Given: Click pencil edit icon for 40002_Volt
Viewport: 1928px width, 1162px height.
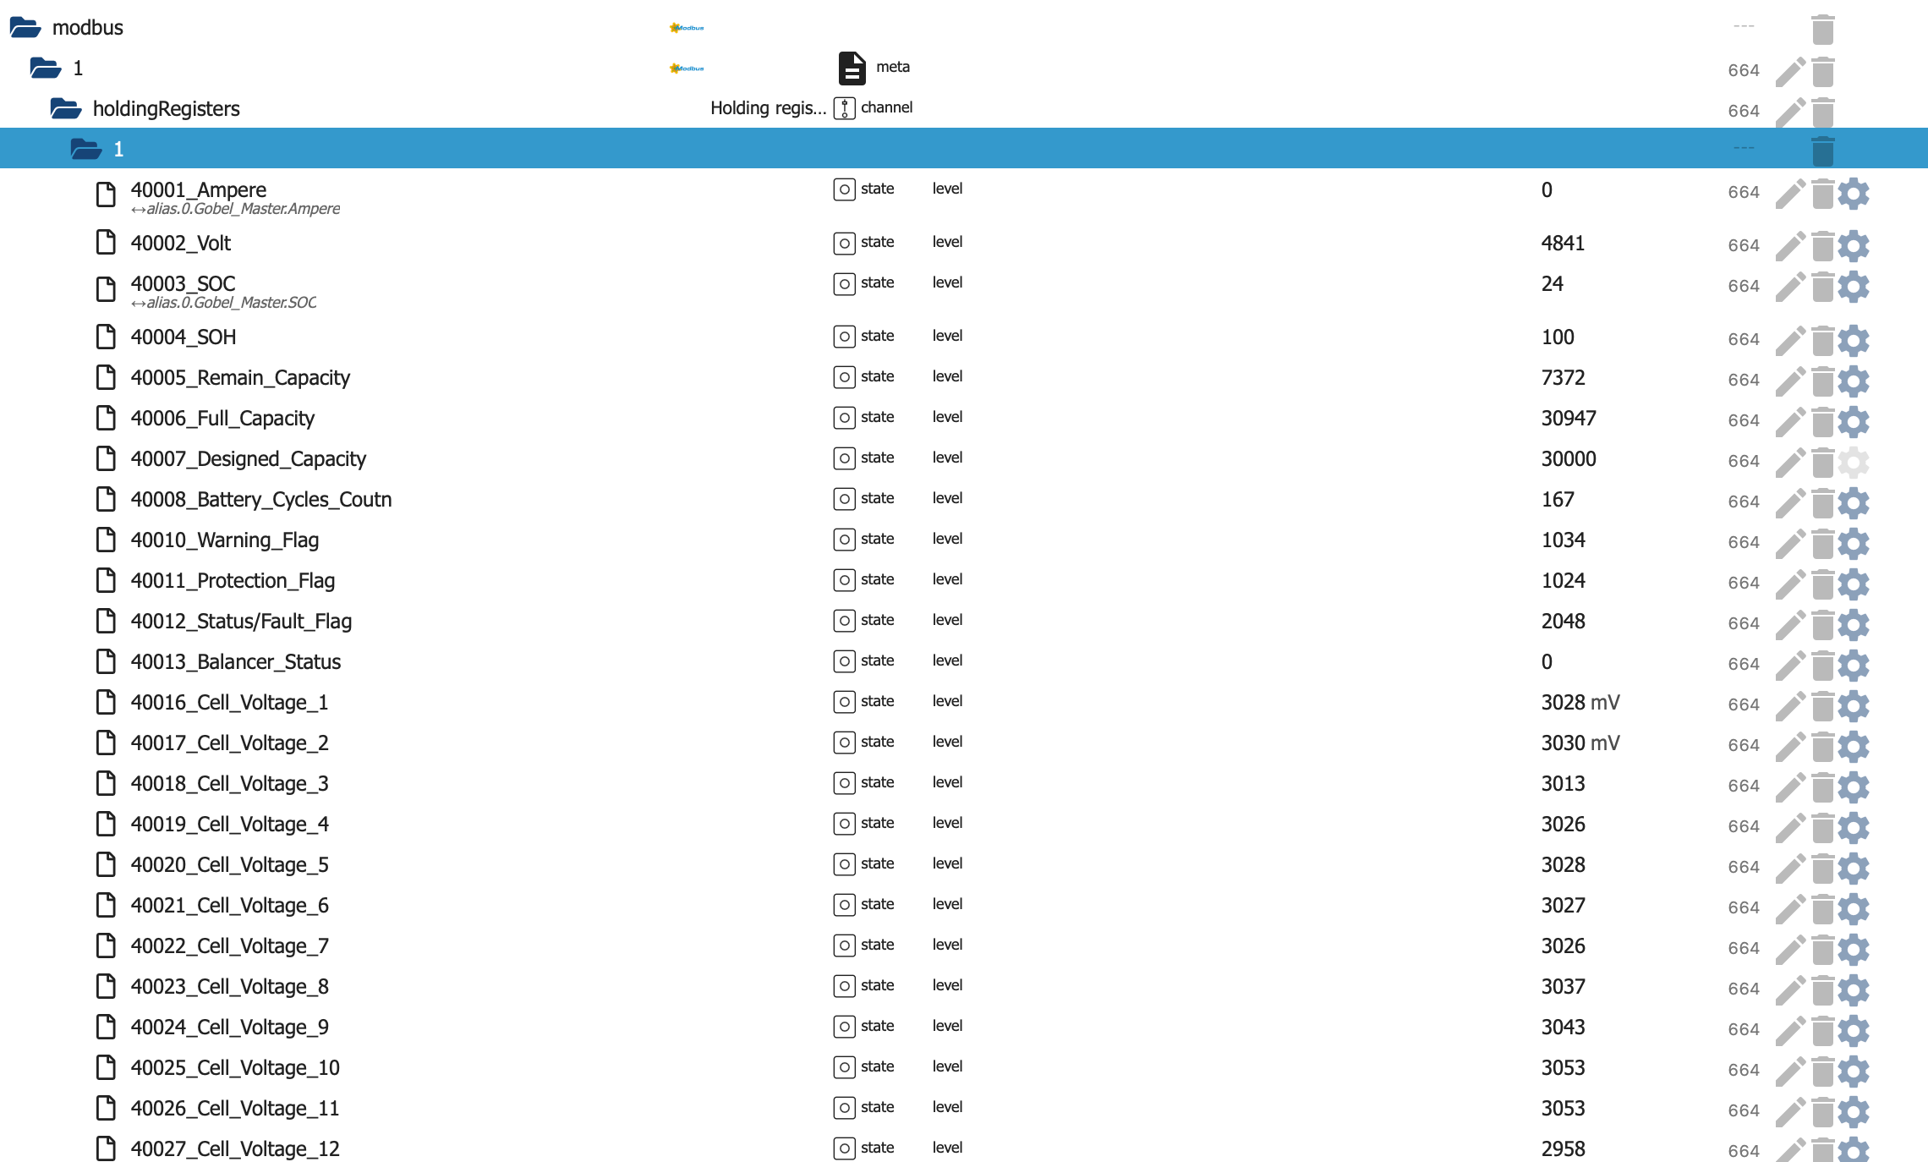Looking at the screenshot, I should [1789, 245].
